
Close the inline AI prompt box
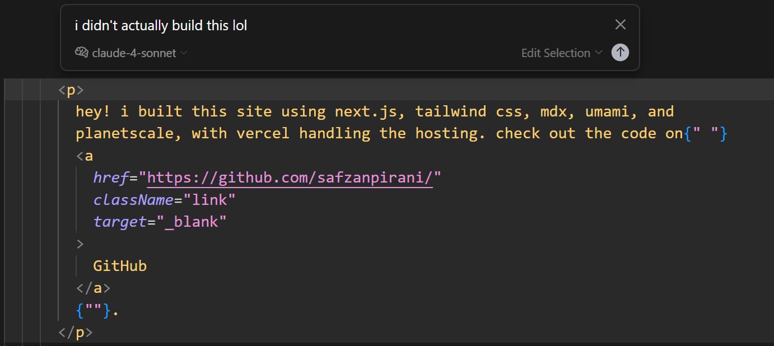click(x=620, y=25)
